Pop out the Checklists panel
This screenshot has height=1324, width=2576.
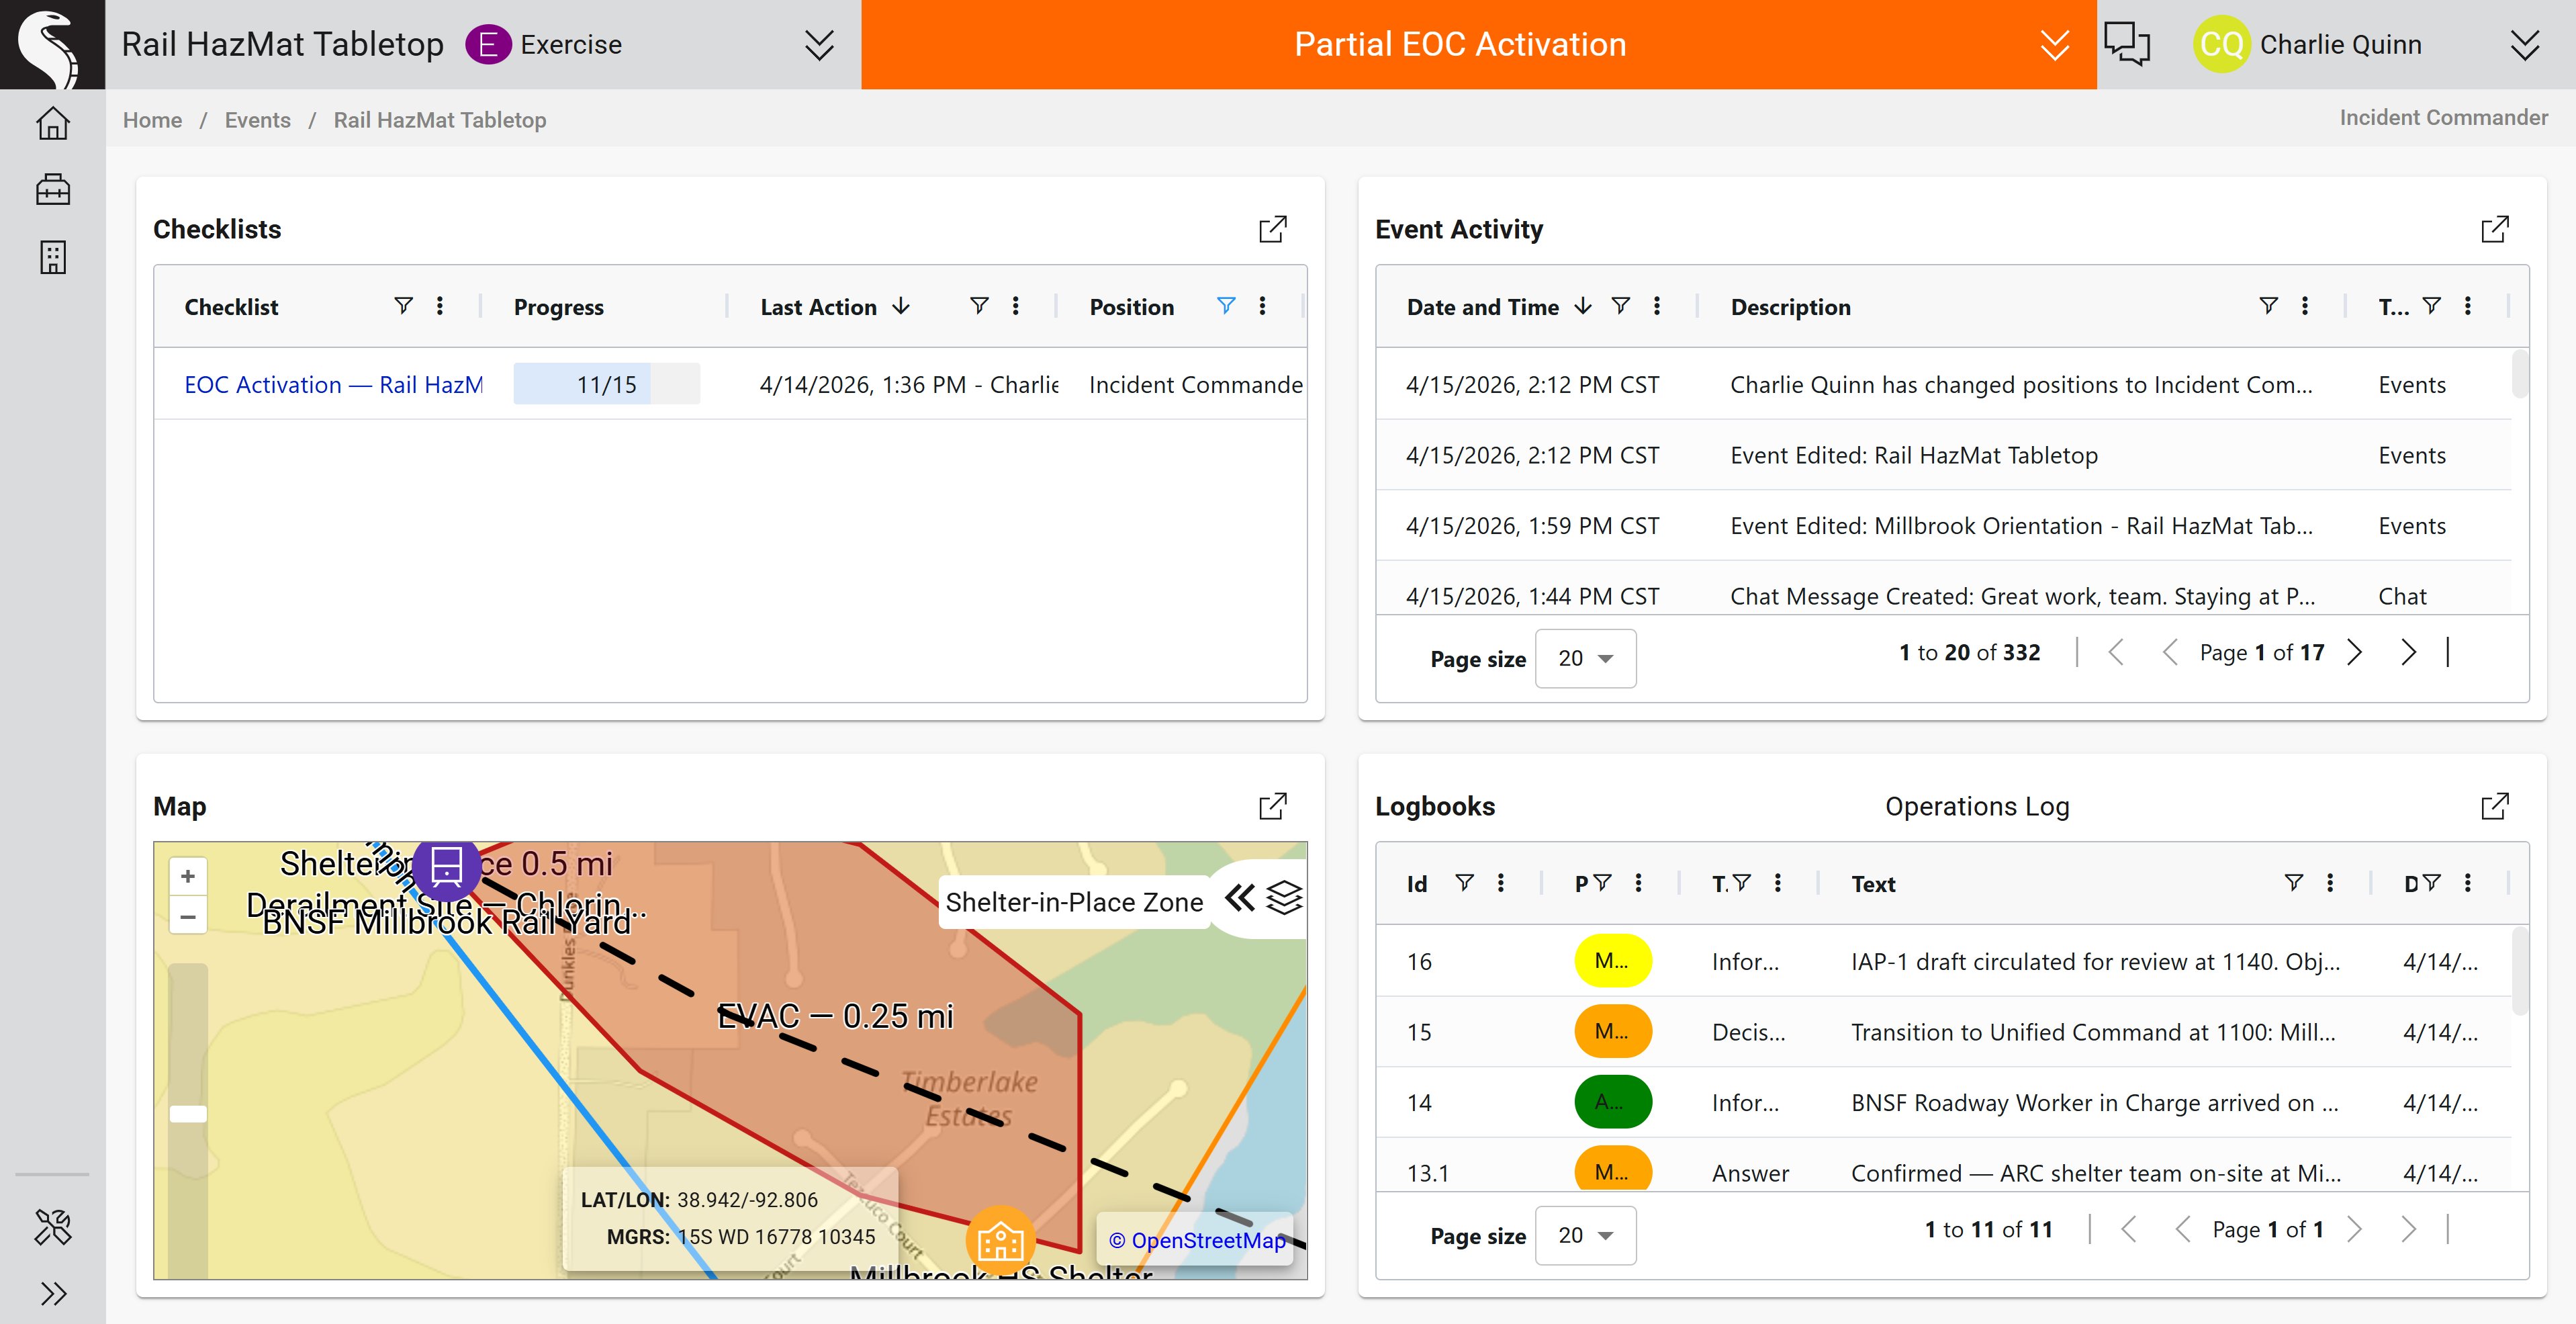tap(1272, 229)
